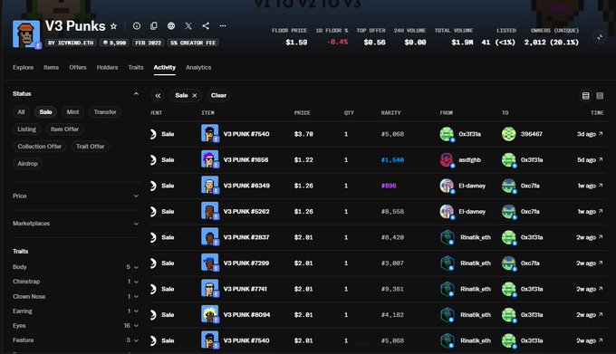Viewport: 616px width, 354px height.
Task: Open V3 PUNK #7741 item link
Action: point(245,289)
